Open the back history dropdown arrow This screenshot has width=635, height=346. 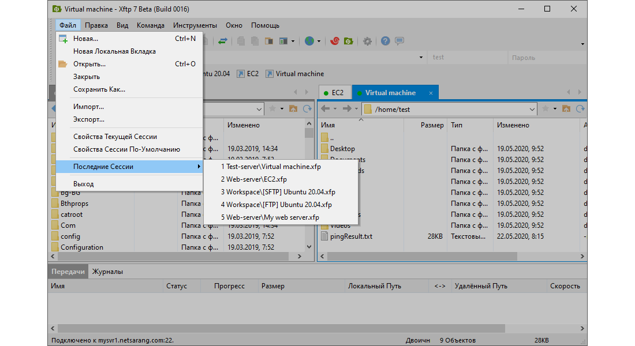click(335, 109)
